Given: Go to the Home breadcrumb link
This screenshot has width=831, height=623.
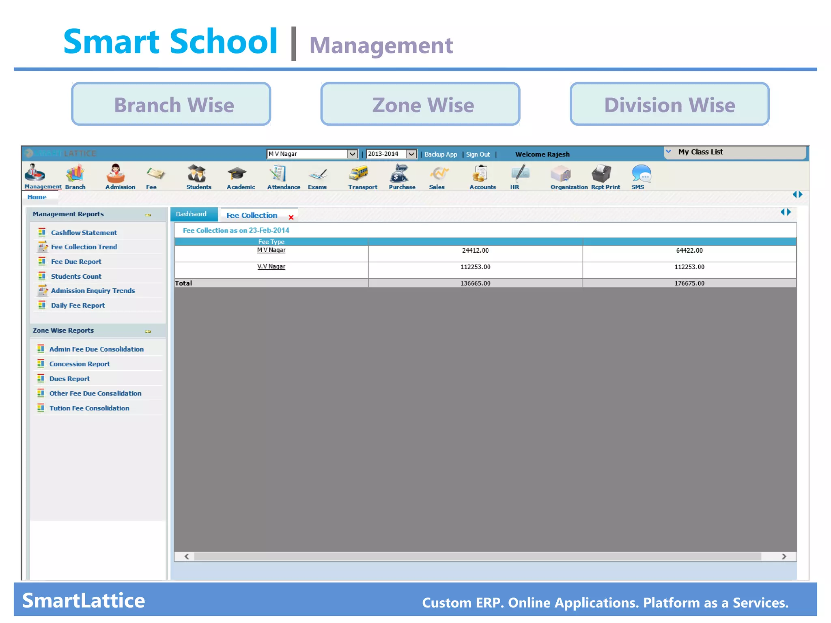Looking at the screenshot, I should pyautogui.click(x=37, y=197).
